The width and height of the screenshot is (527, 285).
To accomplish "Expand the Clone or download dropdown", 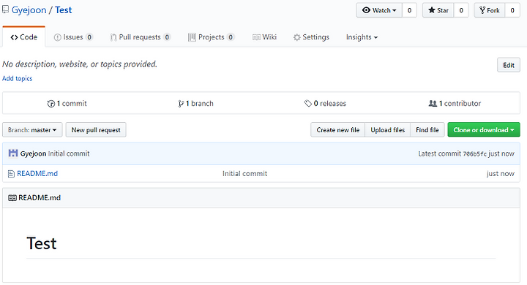I will (x=484, y=130).
